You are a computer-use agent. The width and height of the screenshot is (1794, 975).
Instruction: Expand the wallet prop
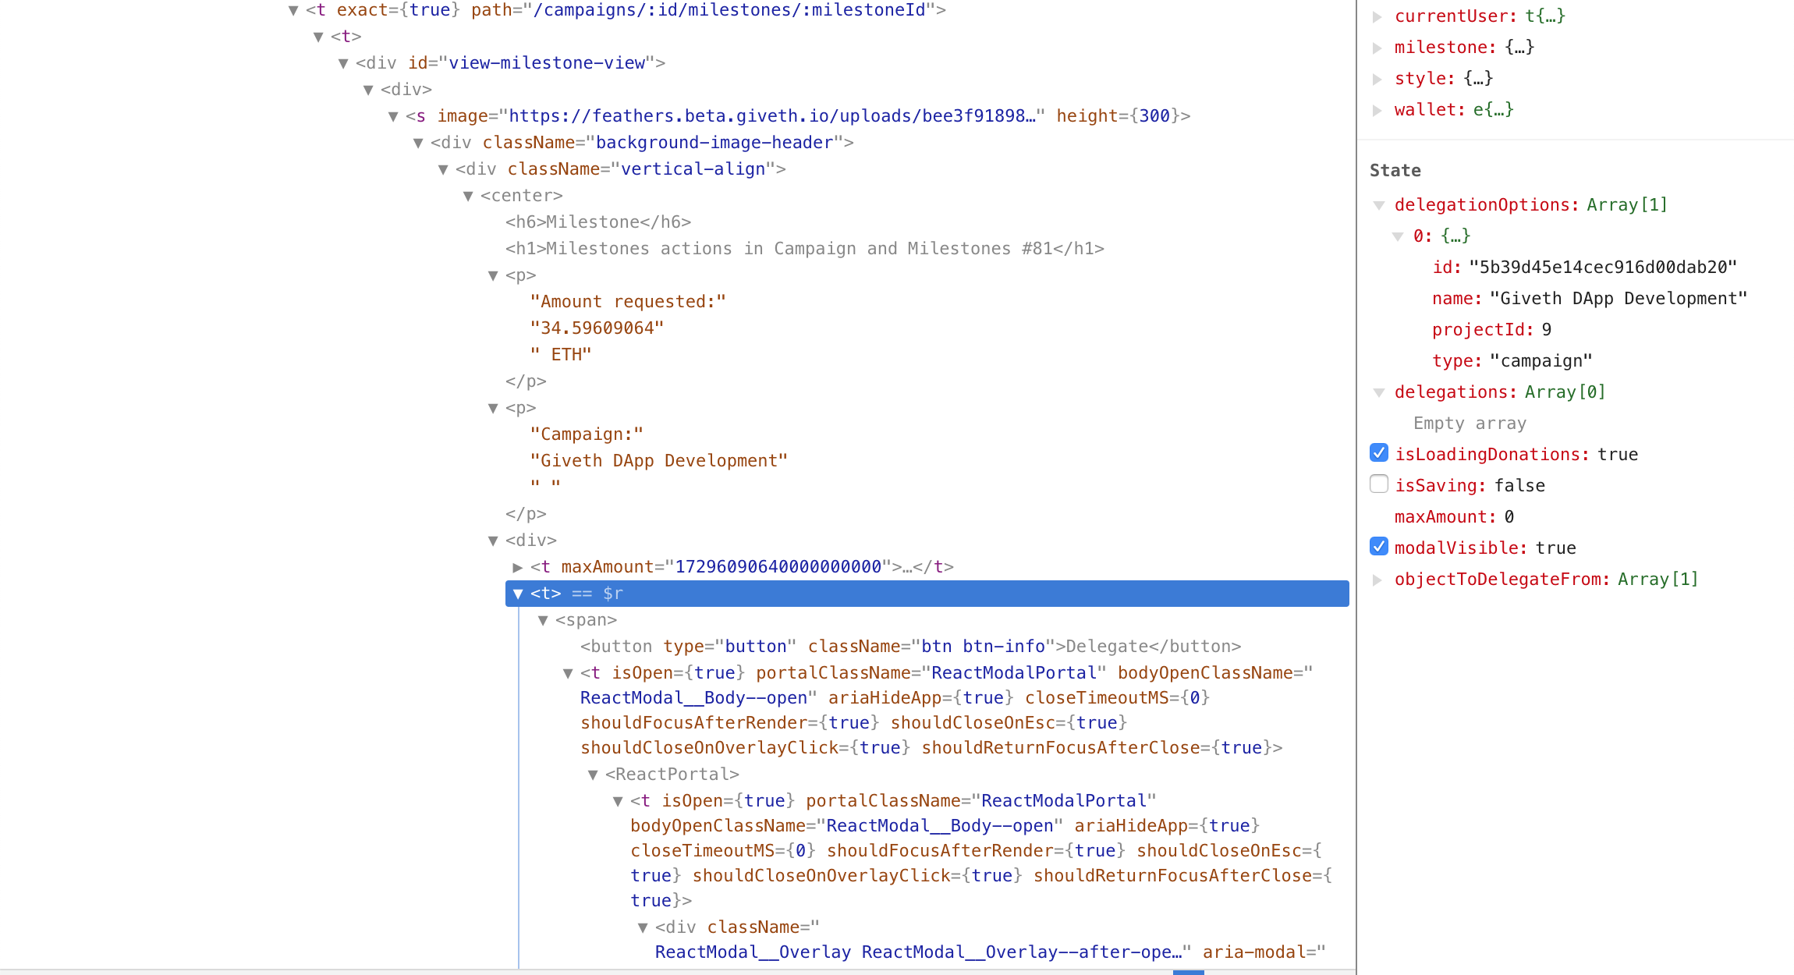click(1377, 110)
